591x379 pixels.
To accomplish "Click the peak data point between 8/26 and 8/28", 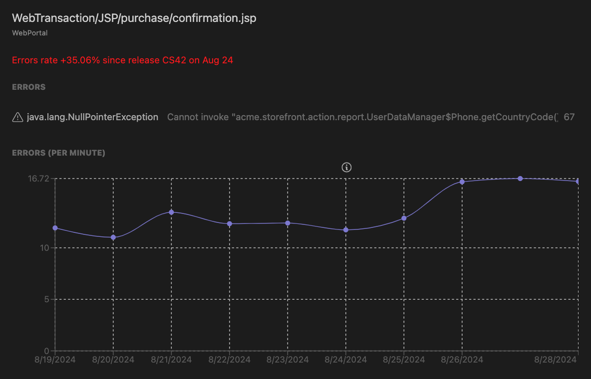I will click(x=520, y=179).
